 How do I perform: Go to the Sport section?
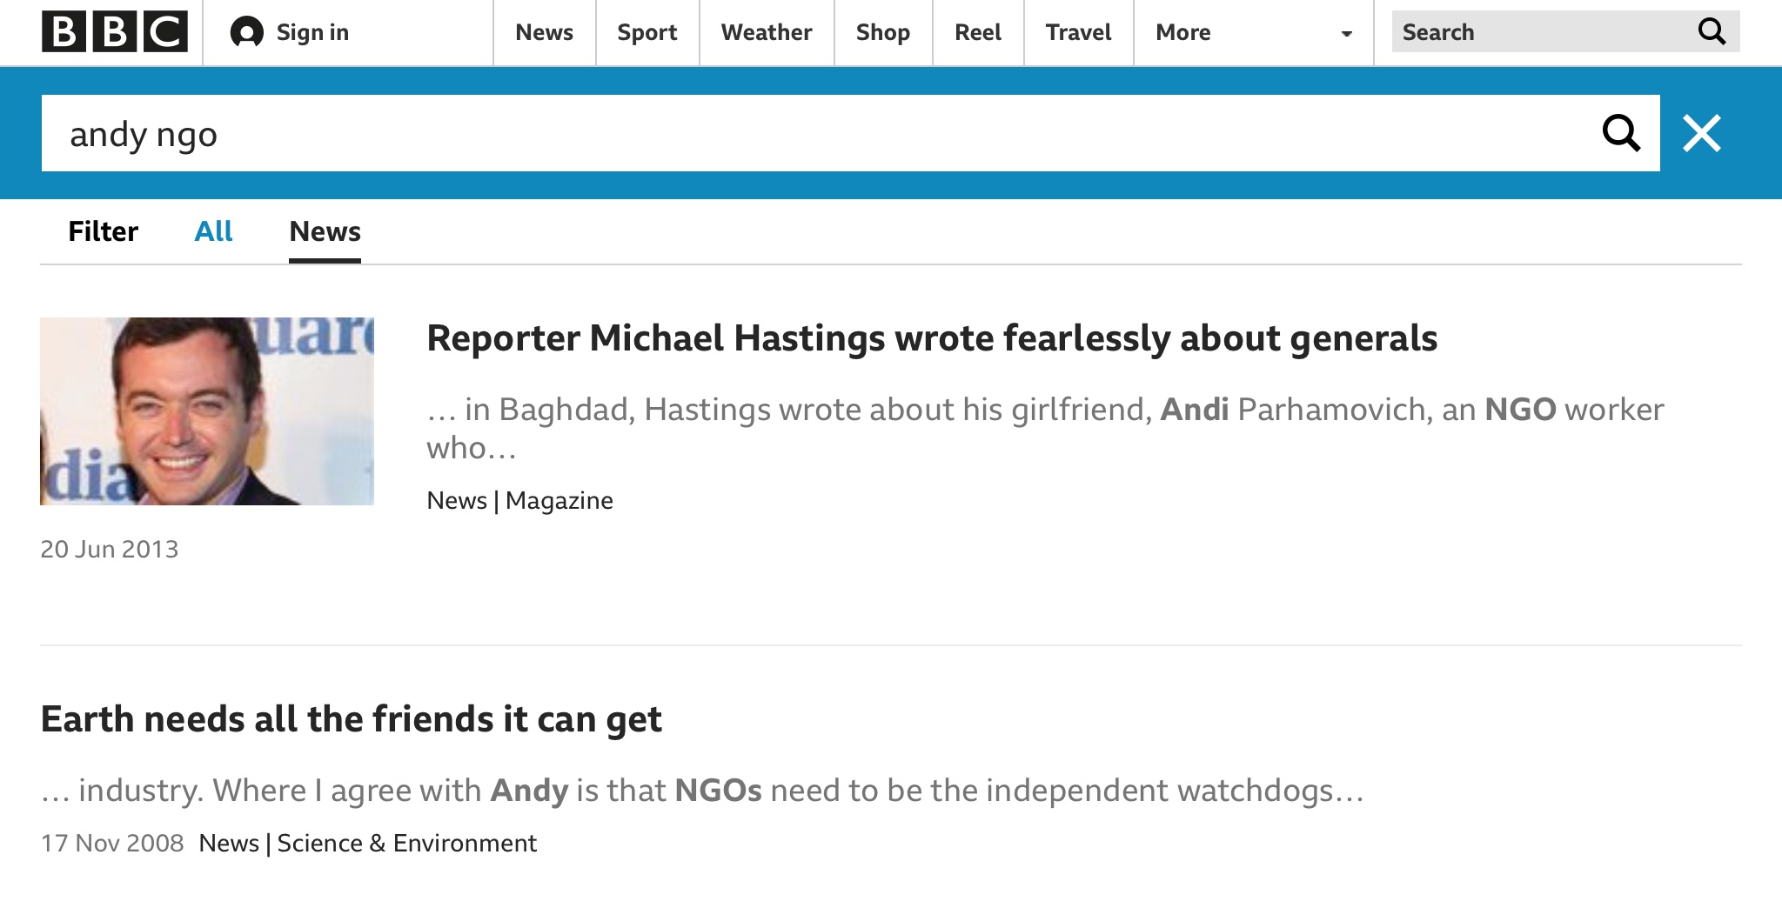point(646,33)
